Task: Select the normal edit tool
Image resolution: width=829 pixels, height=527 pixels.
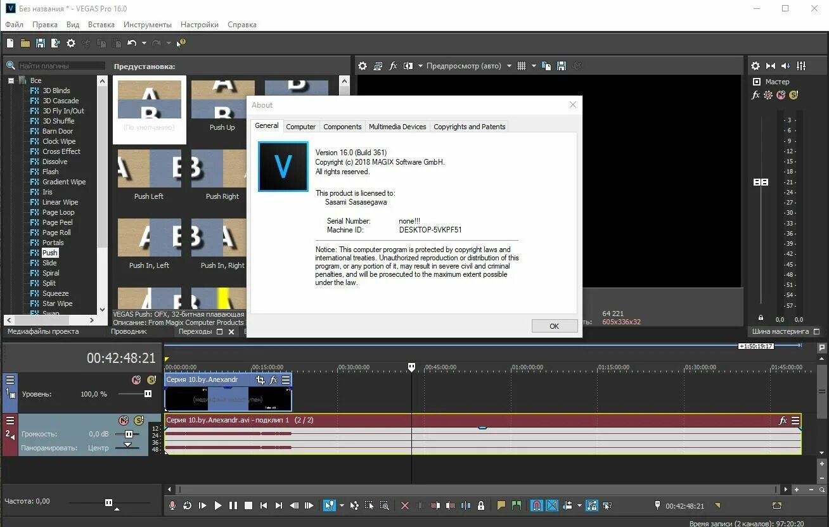Action: click(x=329, y=505)
